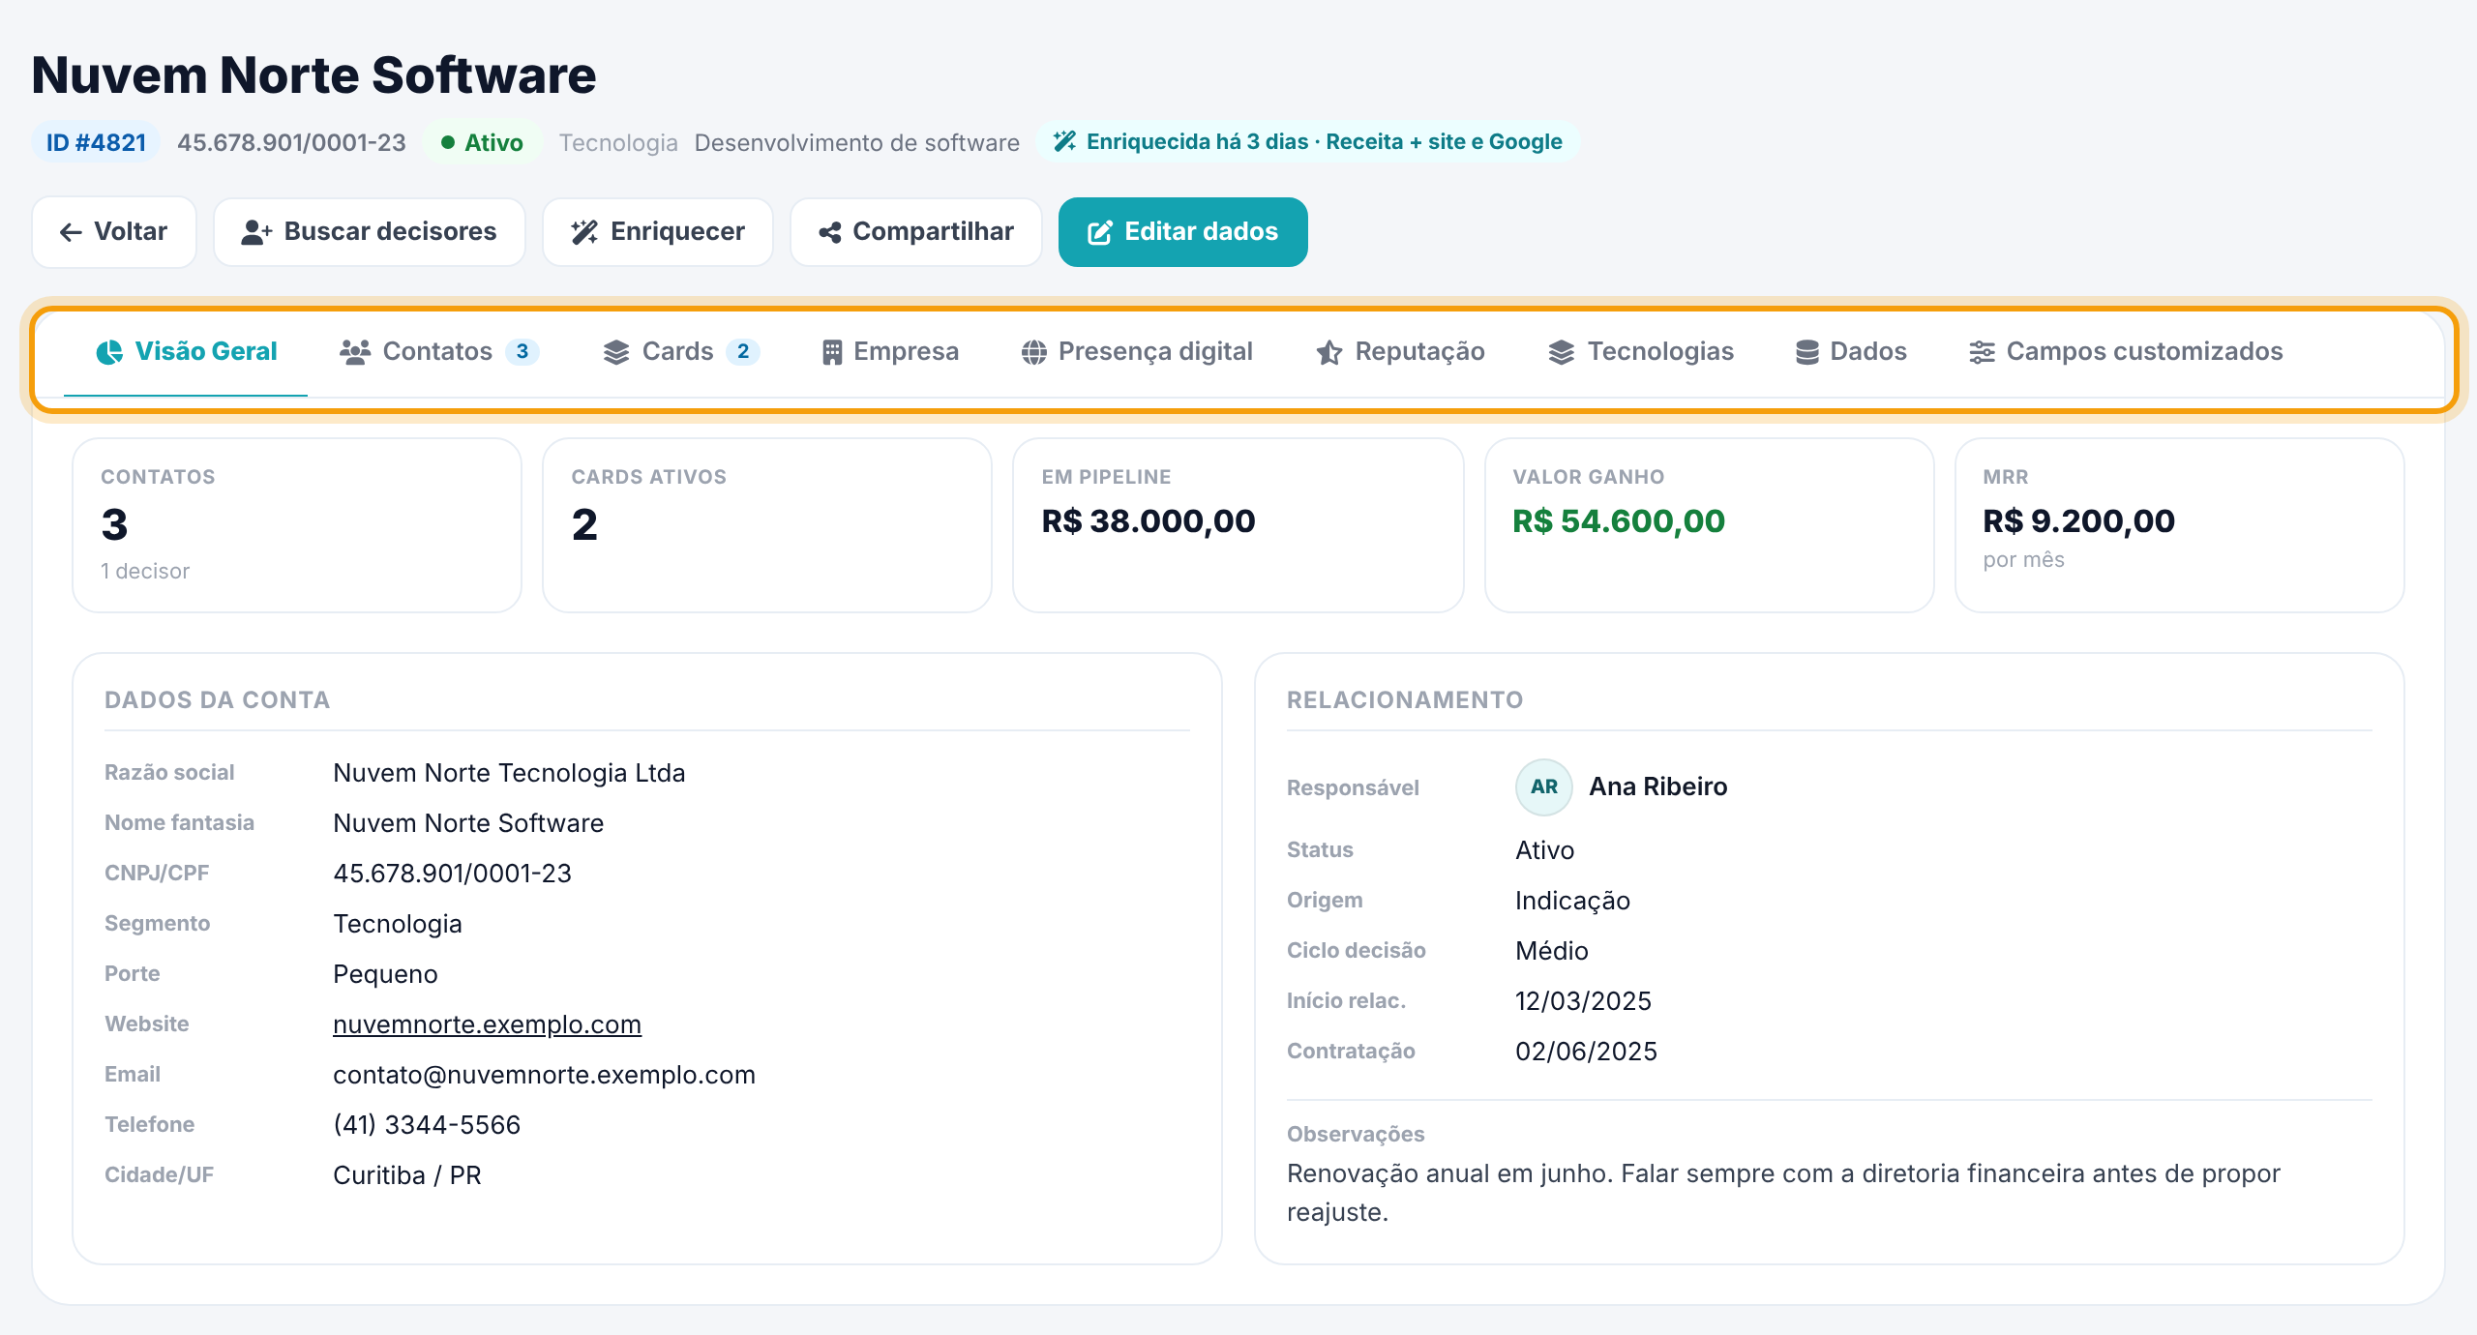Viewport: 2477px width, 1335px height.
Task: Click the R$ 38.000,00 pipeline value
Action: [x=1149, y=521]
